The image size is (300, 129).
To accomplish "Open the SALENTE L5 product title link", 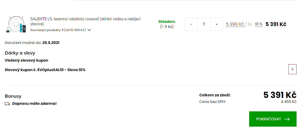I will (x=86, y=21).
